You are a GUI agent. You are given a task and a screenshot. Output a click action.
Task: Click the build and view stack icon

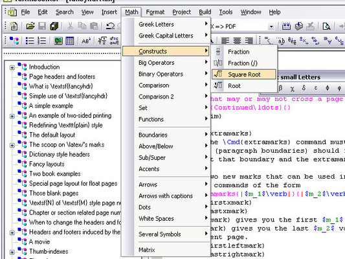[x=299, y=27]
